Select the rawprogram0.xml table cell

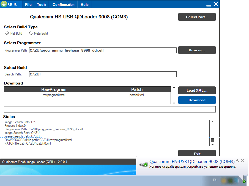54,95
